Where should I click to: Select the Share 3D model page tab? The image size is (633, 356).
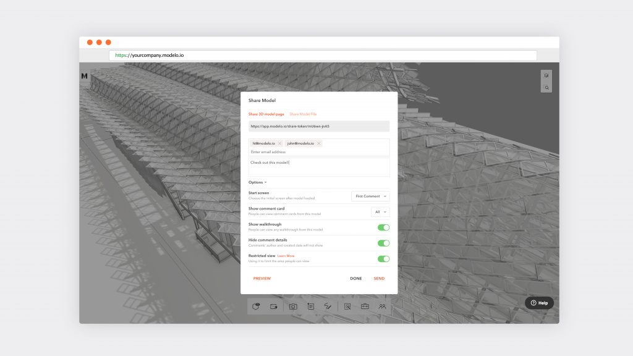[266, 114]
